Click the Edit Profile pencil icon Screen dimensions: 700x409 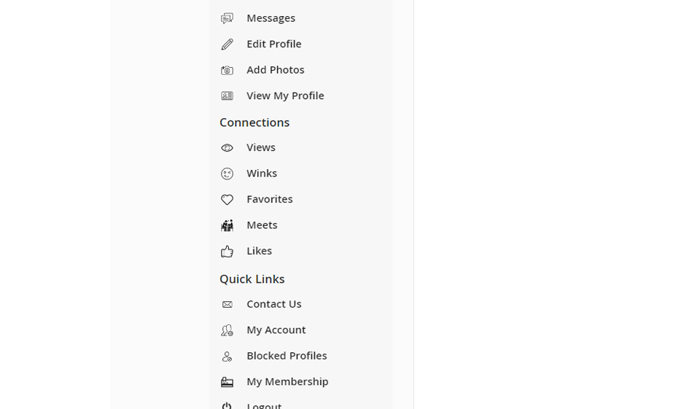click(227, 44)
